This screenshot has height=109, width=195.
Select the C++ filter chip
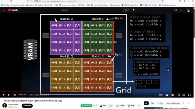(152, 103)
